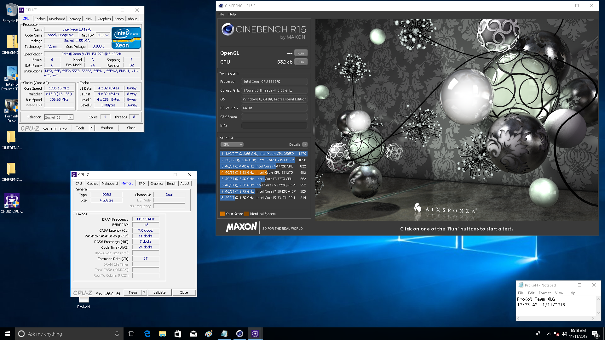Viewport: 605px width, 340px height.
Task: Open the paint-palette taskbar app
Action: 209,334
